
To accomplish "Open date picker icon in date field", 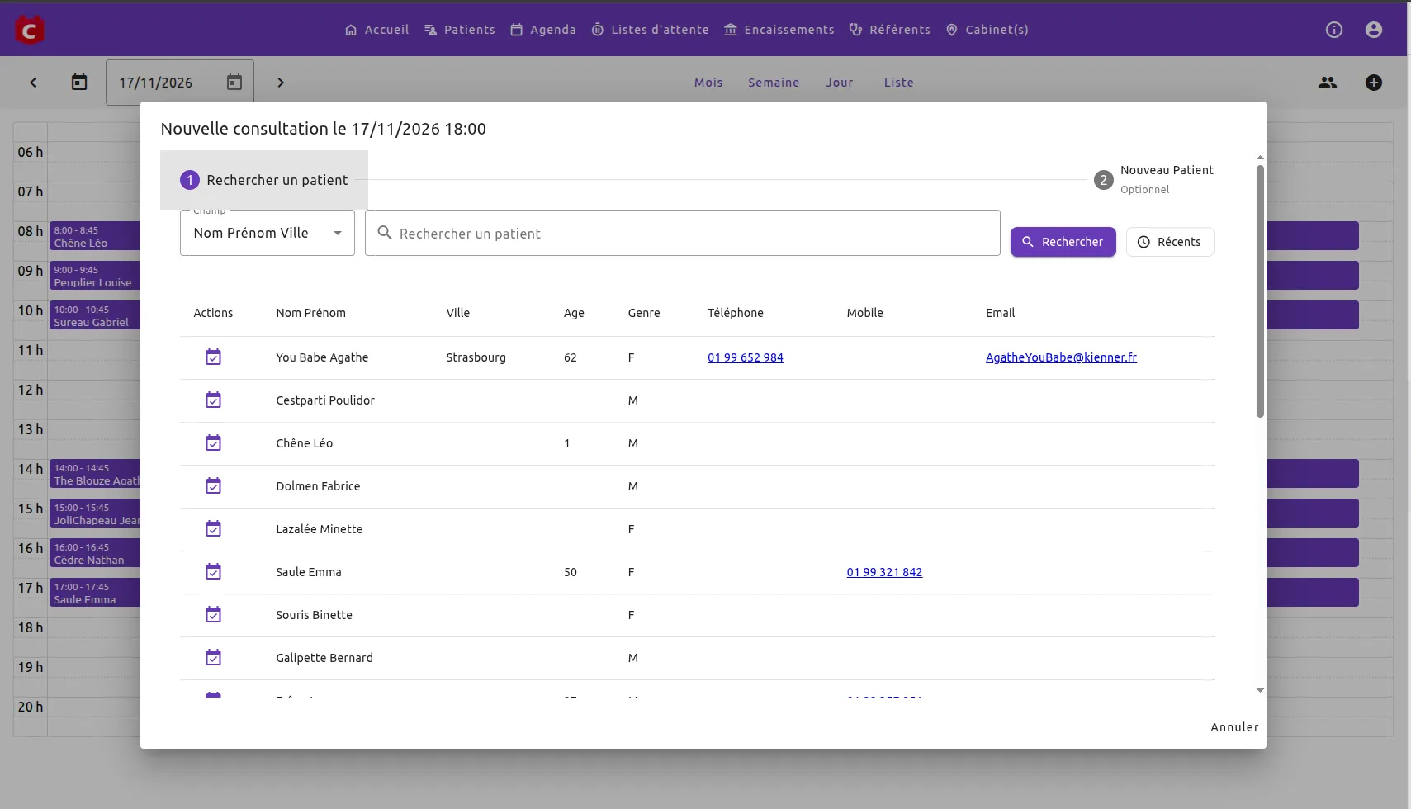I will 234,83.
